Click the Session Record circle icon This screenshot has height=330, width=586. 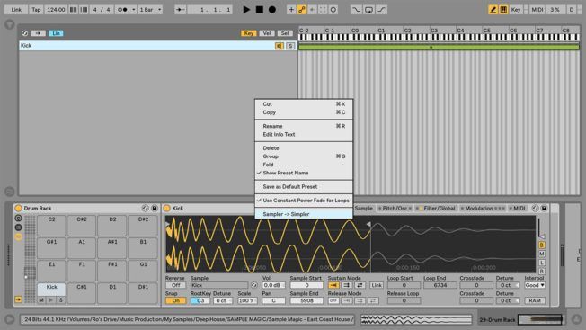pos(333,10)
